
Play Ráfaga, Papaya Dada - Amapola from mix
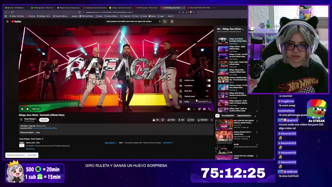pyautogui.click(x=232, y=72)
